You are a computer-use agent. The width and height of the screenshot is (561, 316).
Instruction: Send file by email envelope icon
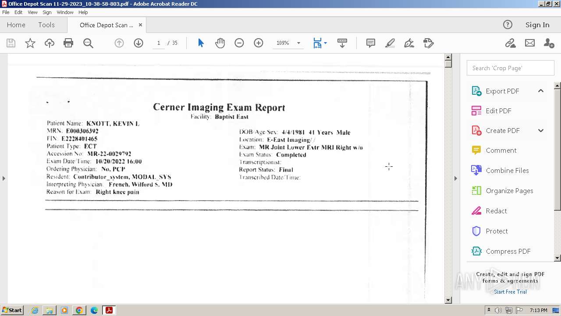[530, 43]
